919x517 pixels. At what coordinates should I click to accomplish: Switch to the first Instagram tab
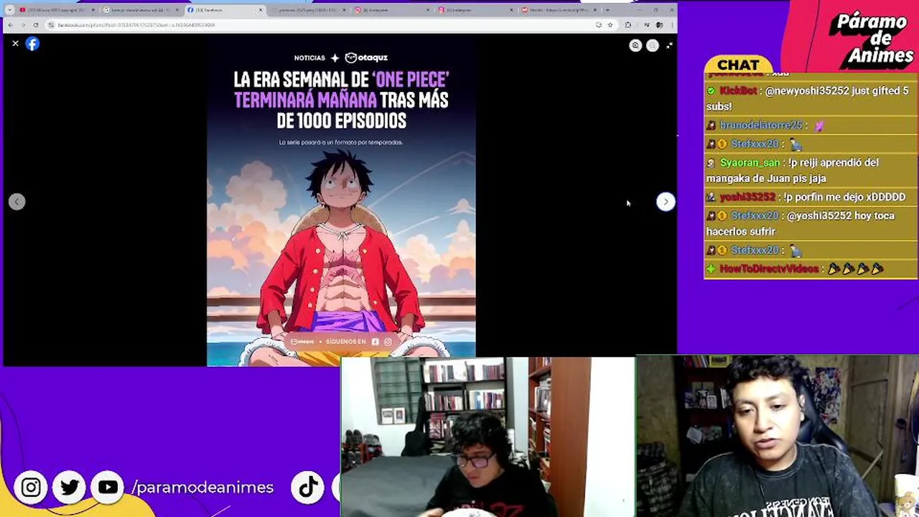[x=393, y=10]
